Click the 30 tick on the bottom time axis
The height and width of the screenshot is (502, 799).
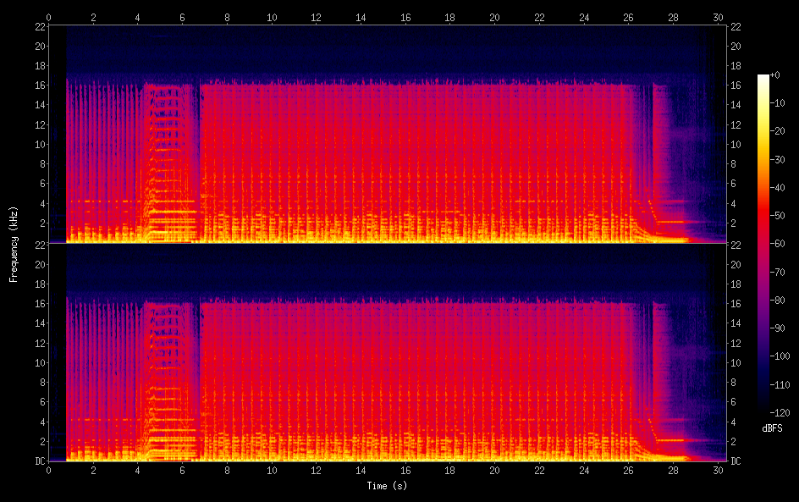(x=718, y=471)
